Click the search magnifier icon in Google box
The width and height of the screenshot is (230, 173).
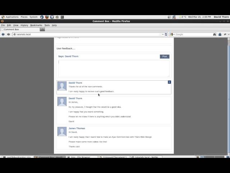(x=215, y=35)
